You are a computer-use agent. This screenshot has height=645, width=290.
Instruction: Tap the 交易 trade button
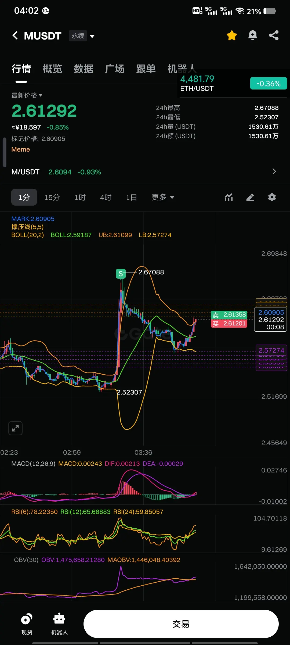tap(181, 624)
